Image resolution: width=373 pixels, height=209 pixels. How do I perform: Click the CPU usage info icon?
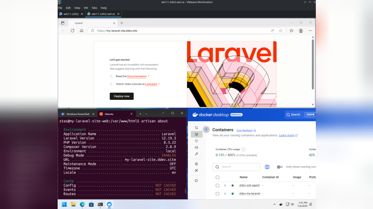click(x=243, y=149)
